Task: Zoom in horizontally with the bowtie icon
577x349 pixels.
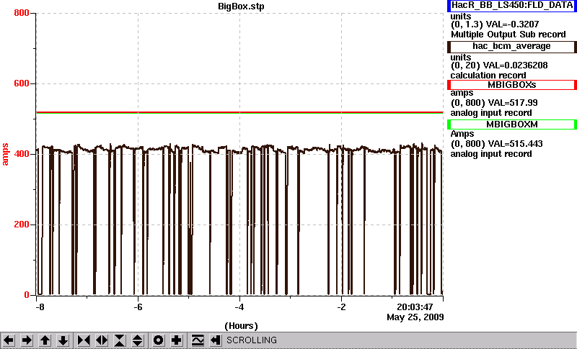Action: [84, 340]
